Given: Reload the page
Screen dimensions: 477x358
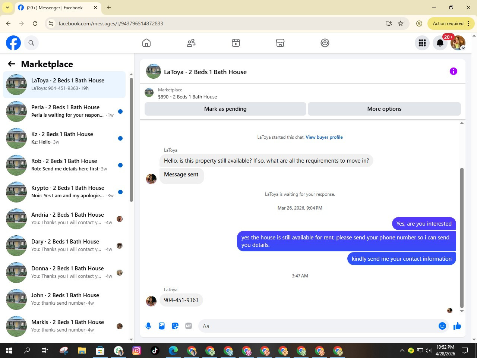Looking at the screenshot, I should (x=35, y=23).
